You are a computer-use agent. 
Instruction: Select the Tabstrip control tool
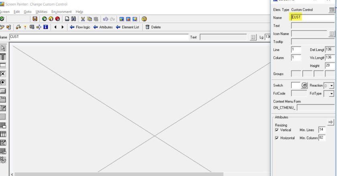(3, 100)
